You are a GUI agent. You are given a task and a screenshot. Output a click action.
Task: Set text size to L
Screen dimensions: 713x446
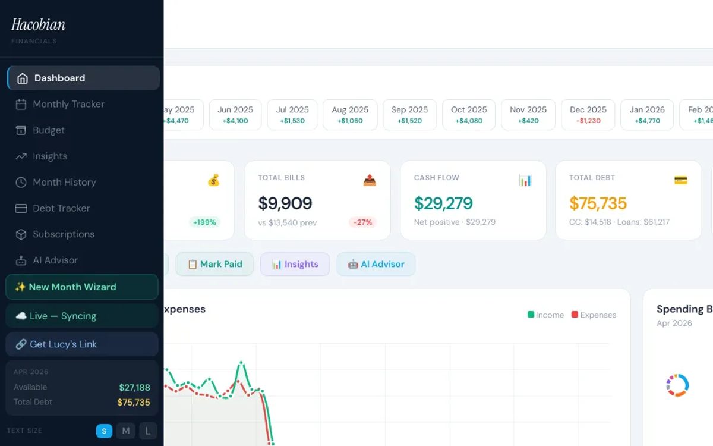148,431
